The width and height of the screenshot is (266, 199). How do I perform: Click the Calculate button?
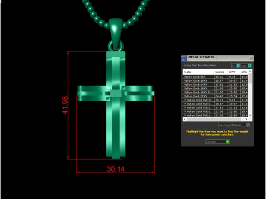pyautogui.click(x=217, y=142)
